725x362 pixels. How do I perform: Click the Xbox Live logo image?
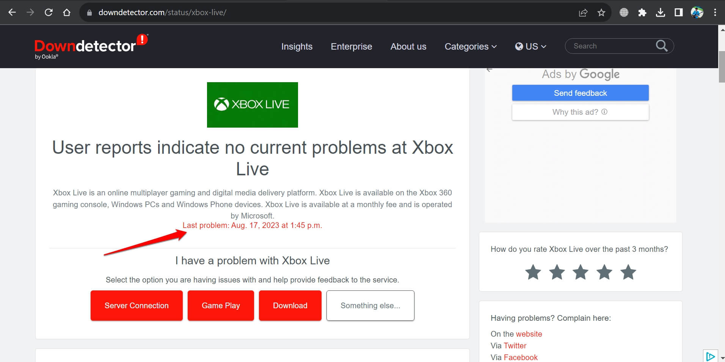click(x=253, y=105)
